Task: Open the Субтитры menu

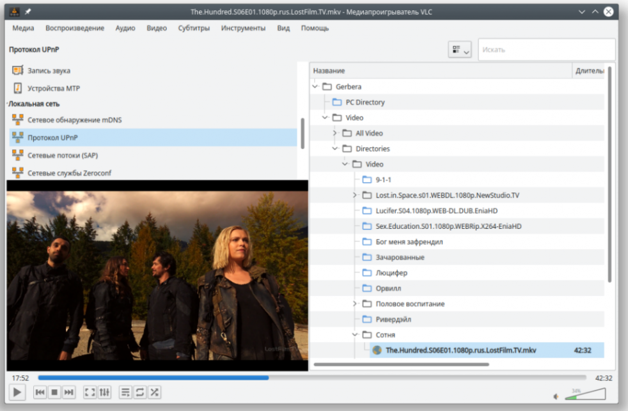Action: tap(194, 28)
